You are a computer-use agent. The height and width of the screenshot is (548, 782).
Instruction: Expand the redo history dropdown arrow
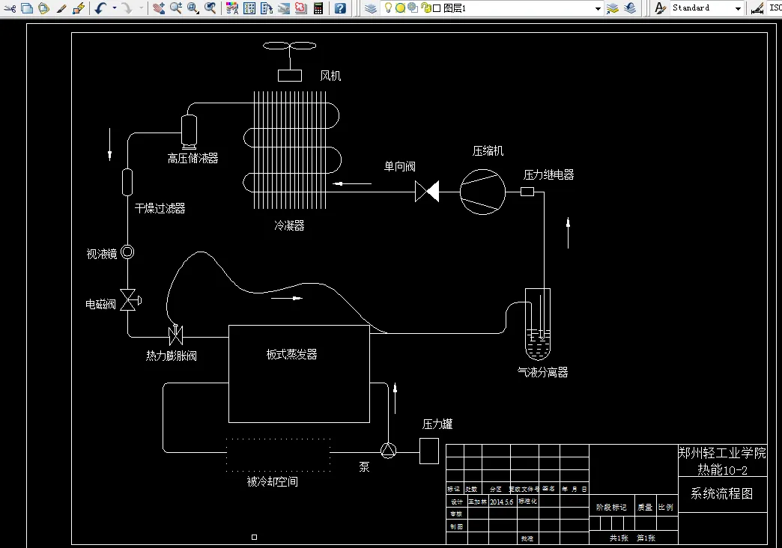coord(141,8)
